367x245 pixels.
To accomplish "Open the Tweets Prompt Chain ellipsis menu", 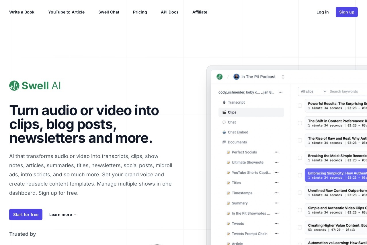I will (x=276, y=234).
